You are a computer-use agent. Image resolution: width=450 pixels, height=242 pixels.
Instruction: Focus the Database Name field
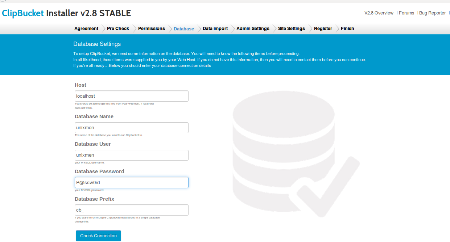point(132,128)
